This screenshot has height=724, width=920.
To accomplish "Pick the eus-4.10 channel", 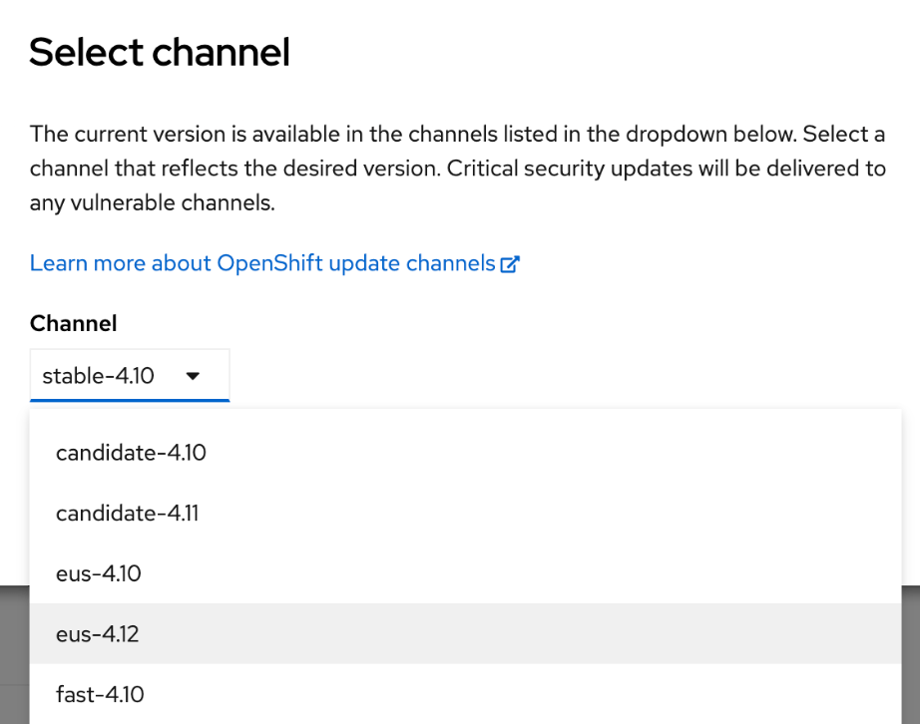I will [99, 573].
